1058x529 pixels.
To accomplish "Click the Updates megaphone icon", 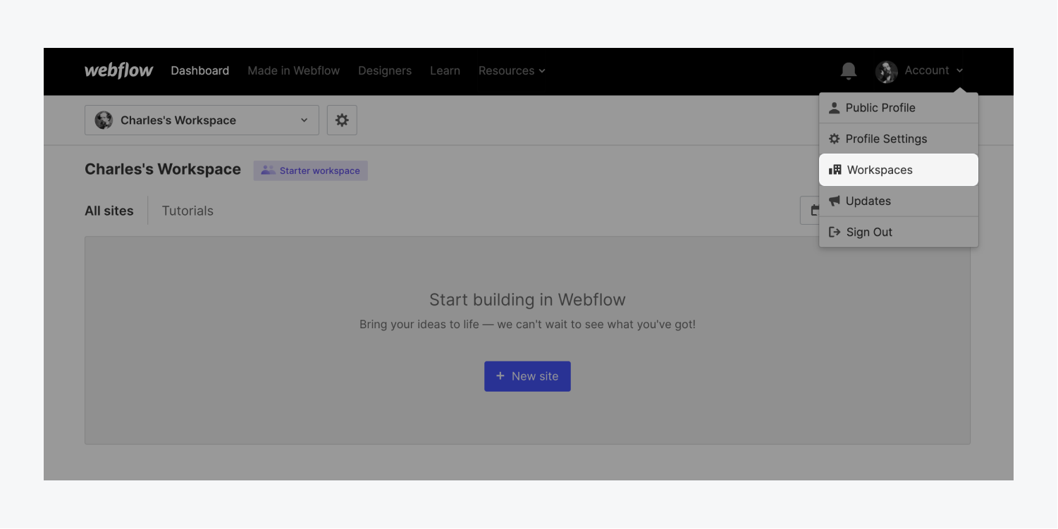I will coord(835,201).
